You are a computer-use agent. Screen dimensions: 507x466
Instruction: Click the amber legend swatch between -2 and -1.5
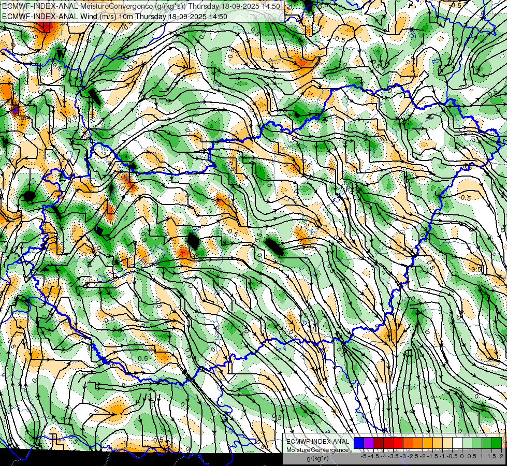tap(428, 443)
